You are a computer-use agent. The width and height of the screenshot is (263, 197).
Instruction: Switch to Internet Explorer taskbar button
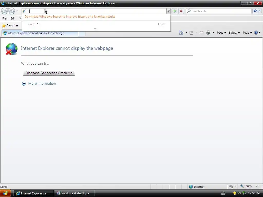click(x=34, y=193)
